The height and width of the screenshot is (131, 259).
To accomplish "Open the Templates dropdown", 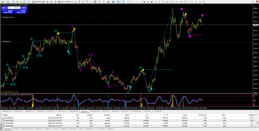I will (119, 2).
